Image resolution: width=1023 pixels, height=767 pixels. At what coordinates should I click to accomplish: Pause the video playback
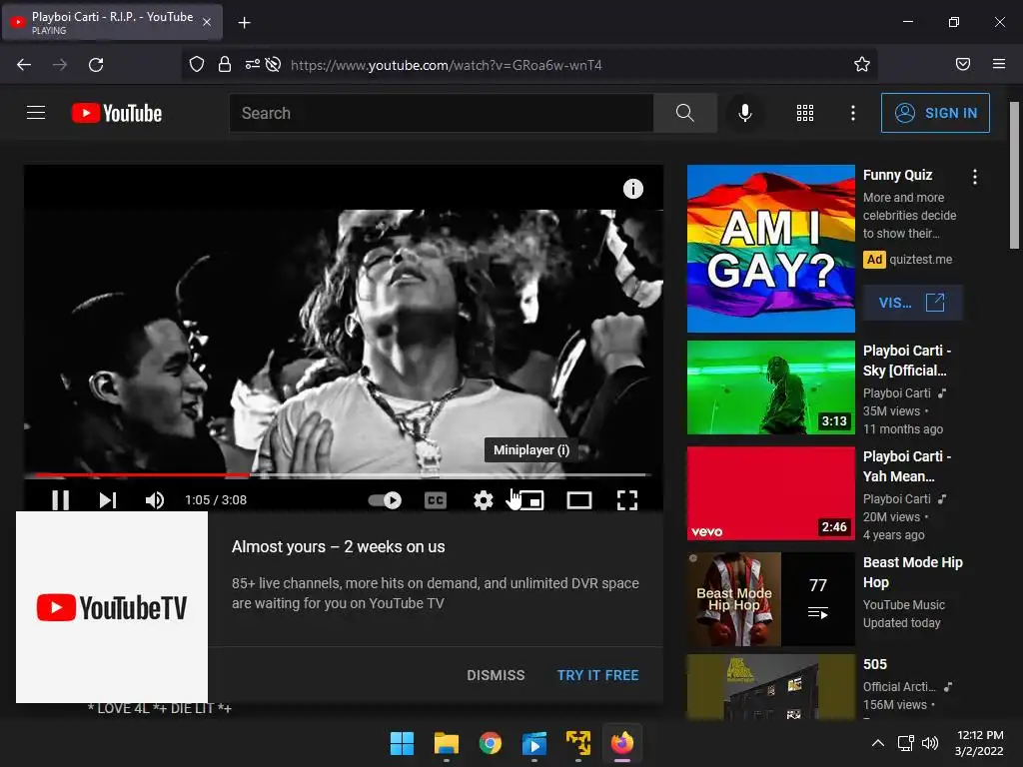pos(61,500)
